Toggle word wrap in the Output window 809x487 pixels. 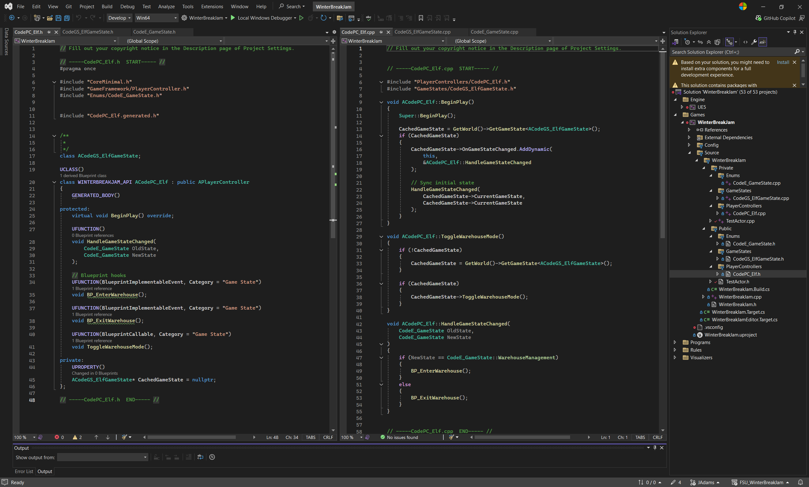coord(201,457)
